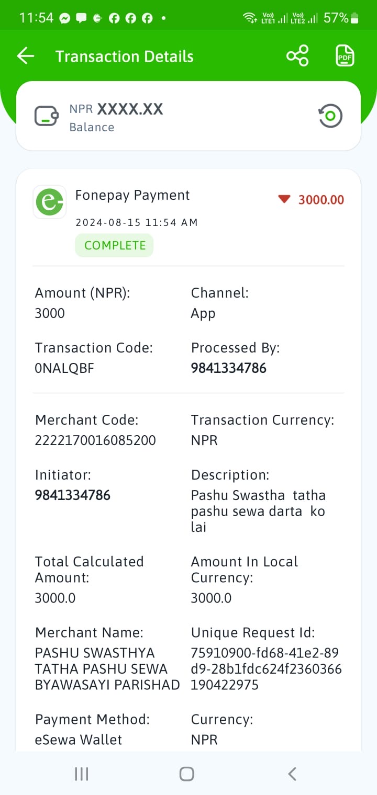The width and height of the screenshot is (377, 795).
Task: Select the Transaction Code 0NALQBF
Action: 64,368
